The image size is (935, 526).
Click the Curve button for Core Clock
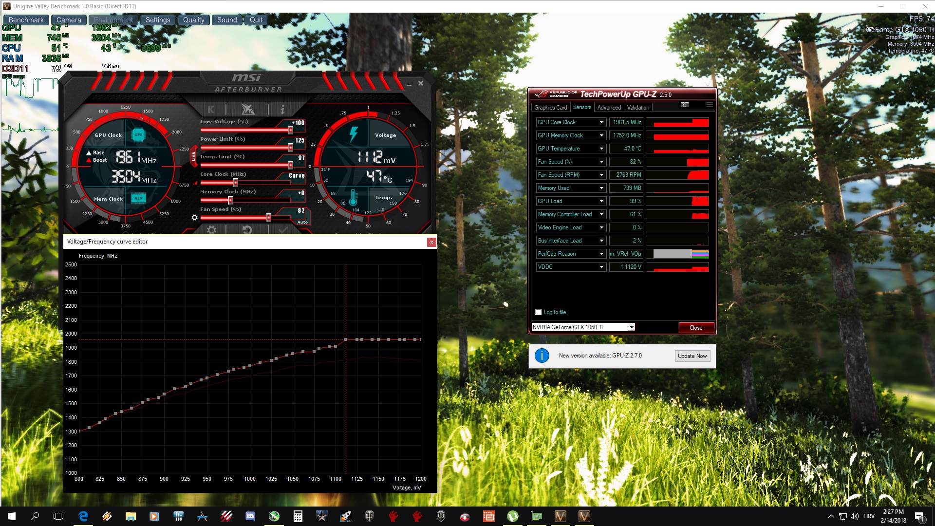pyautogui.click(x=297, y=176)
